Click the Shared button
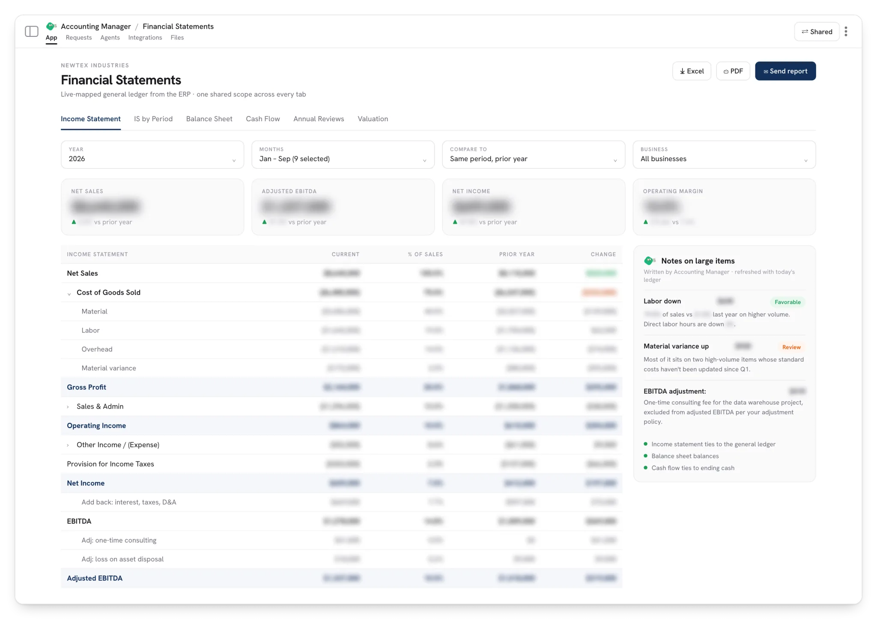The height and width of the screenshot is (619, 877). pos(817,32)
